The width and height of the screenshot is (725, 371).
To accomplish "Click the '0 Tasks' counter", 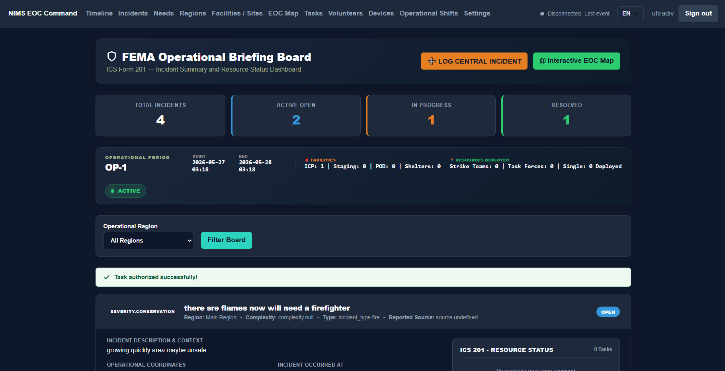I will [603, 349].
